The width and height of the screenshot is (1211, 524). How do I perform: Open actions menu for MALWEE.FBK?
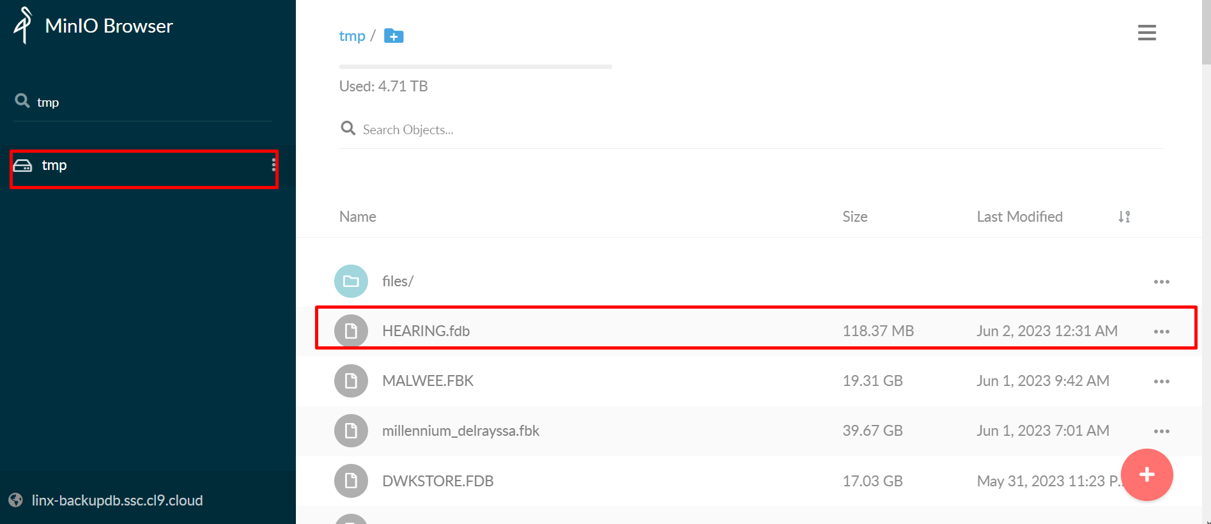coord(1161,381)
